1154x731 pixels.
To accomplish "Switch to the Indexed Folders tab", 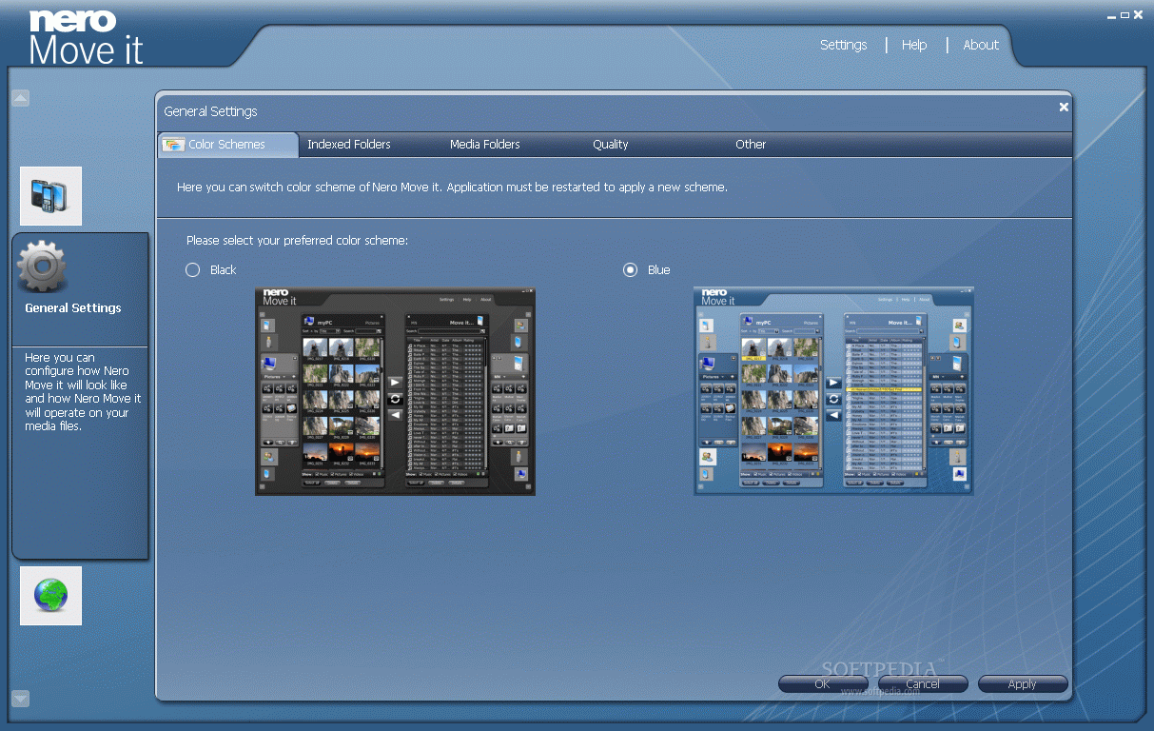I will pos(349,145).
